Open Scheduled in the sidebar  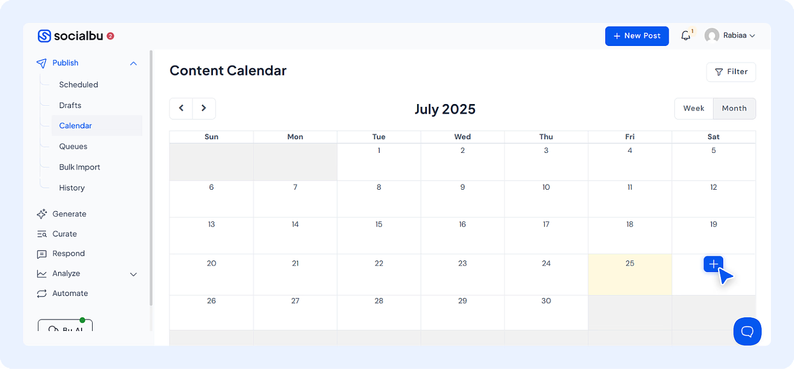78,84
